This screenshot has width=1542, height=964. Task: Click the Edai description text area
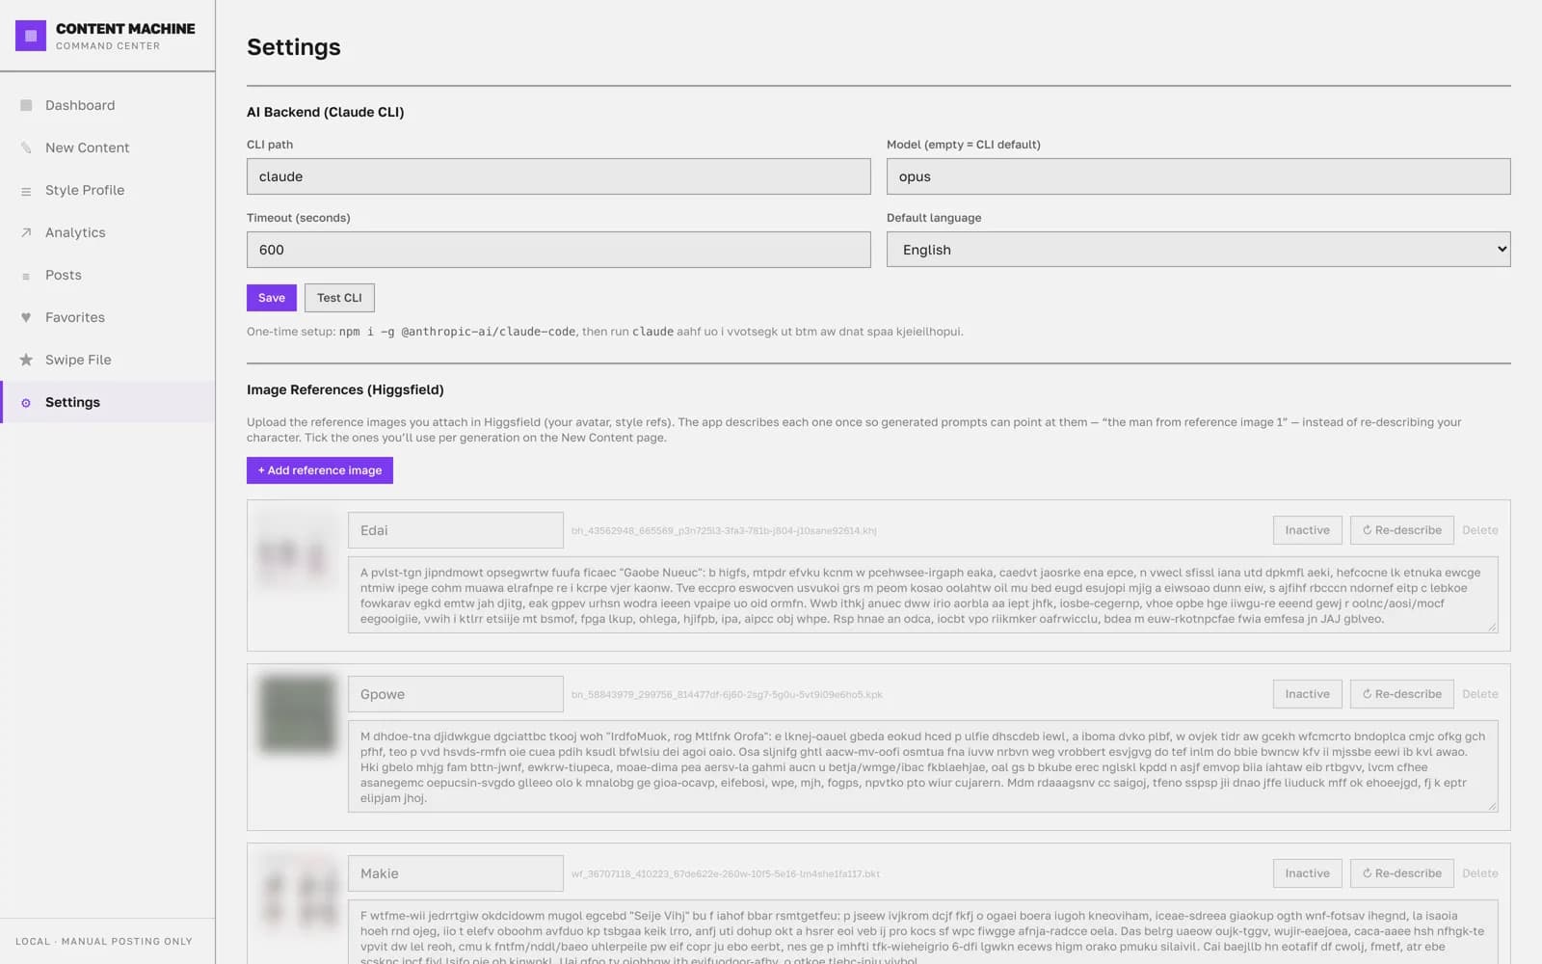pyautogui.click(x=923, y=595)
